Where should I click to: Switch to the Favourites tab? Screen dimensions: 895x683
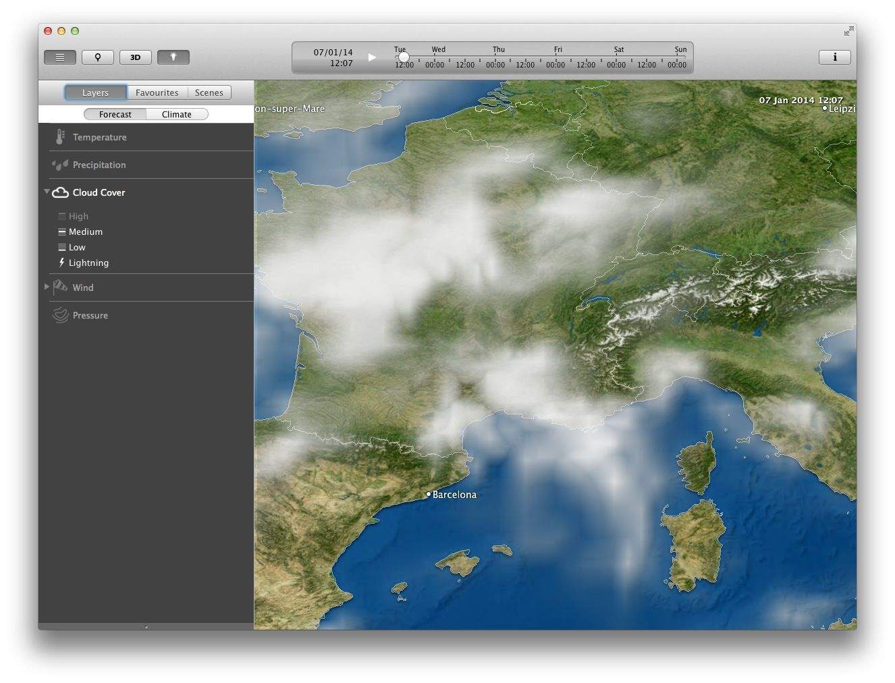click(157, 93)
